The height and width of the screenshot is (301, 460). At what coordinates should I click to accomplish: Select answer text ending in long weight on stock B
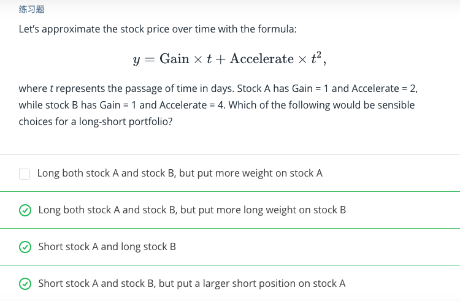click(192, 210)
